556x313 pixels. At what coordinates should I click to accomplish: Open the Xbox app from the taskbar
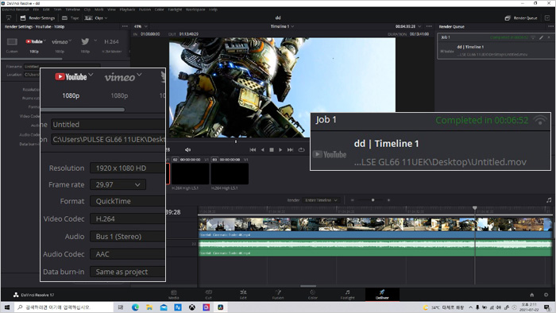192,307
